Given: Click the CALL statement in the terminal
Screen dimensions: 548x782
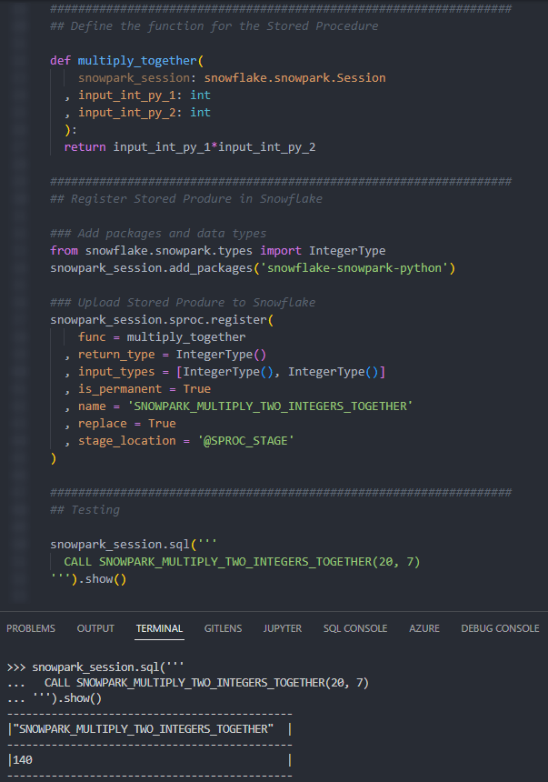Looking at the screenshot, I should point(206,682).
